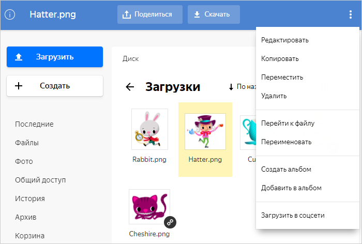
Task: Open История in the sidebar
Action: [30, 199]
